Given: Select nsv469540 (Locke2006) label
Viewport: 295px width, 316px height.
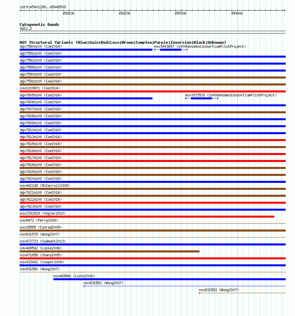Looking at the screenshot, I should click(x=74, y=276).
